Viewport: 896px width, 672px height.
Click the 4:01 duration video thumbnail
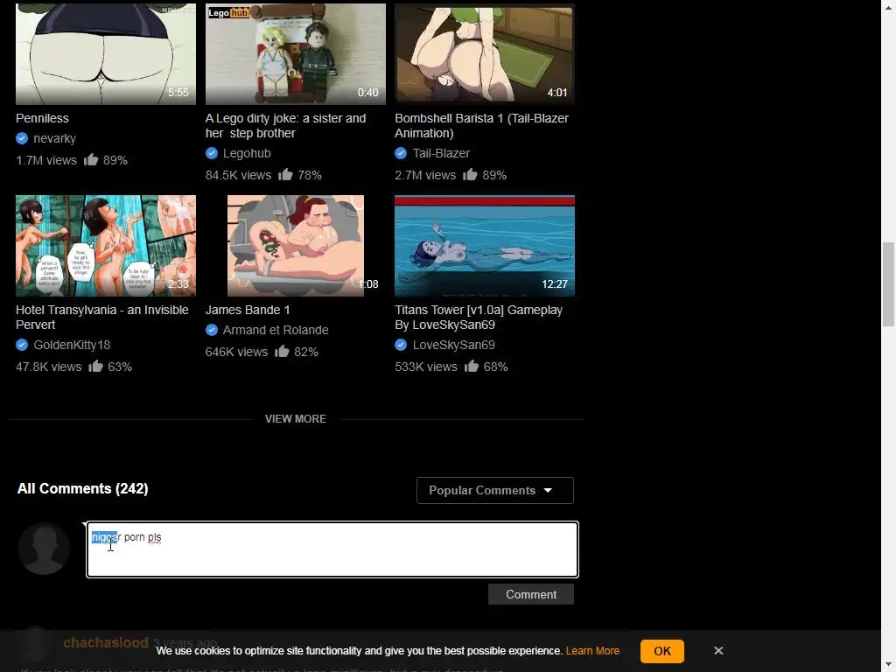[485, 54]
